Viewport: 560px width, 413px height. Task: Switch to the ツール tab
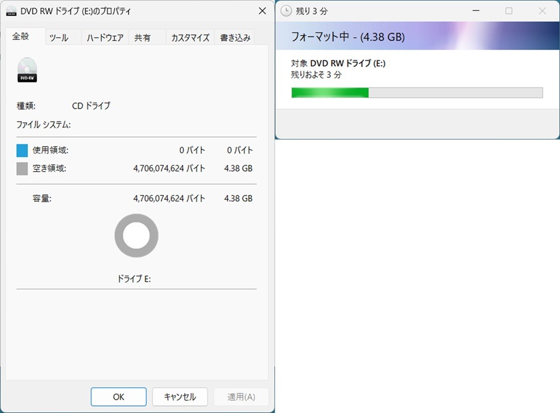pyautogui.click(x=63, y=37)
